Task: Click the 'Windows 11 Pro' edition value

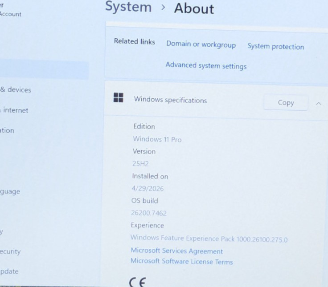Action: 157,139
